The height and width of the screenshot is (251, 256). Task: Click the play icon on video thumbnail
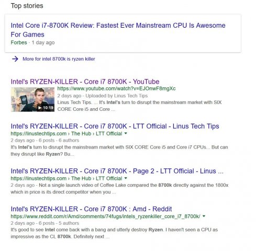pyautogui.click(x=40, y=108)
